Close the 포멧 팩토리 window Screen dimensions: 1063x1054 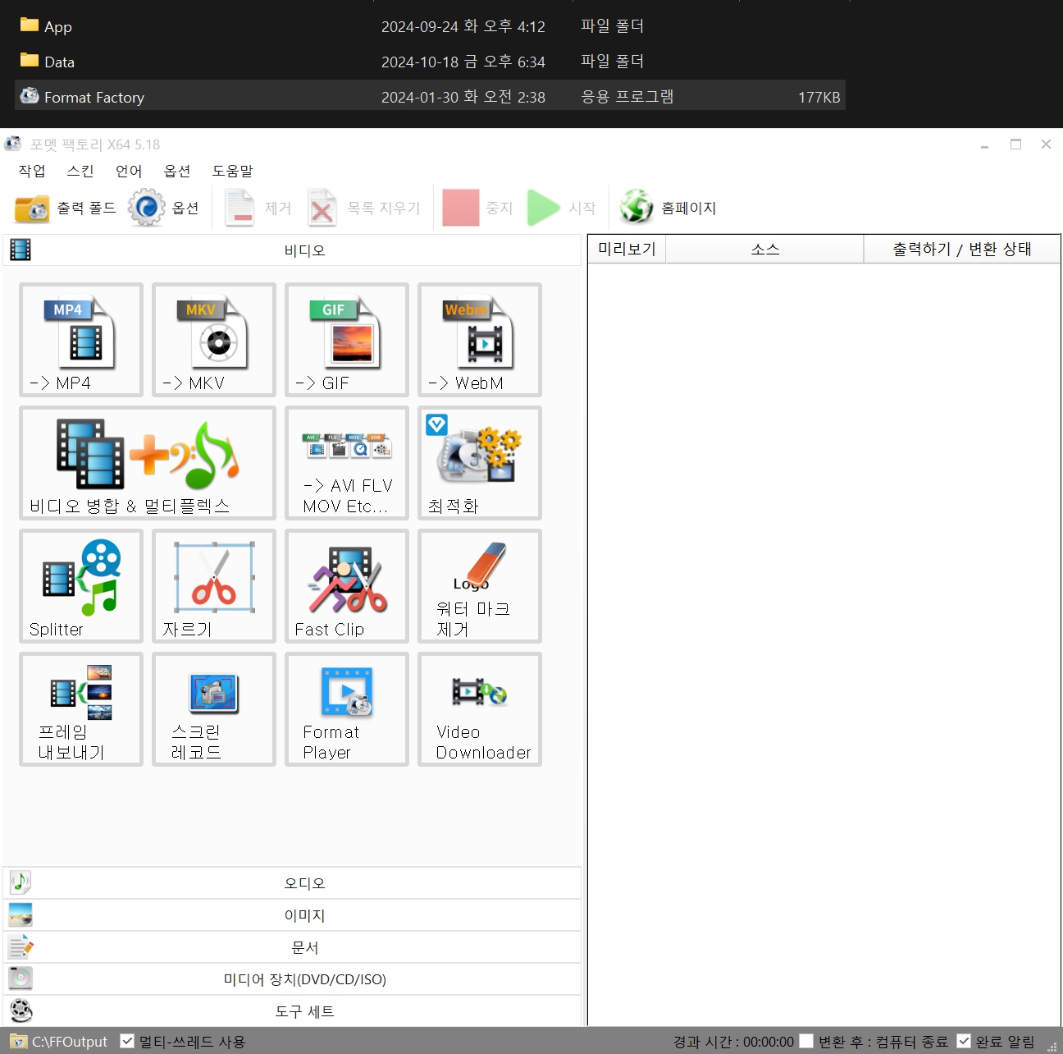(x=1046, y=144)
